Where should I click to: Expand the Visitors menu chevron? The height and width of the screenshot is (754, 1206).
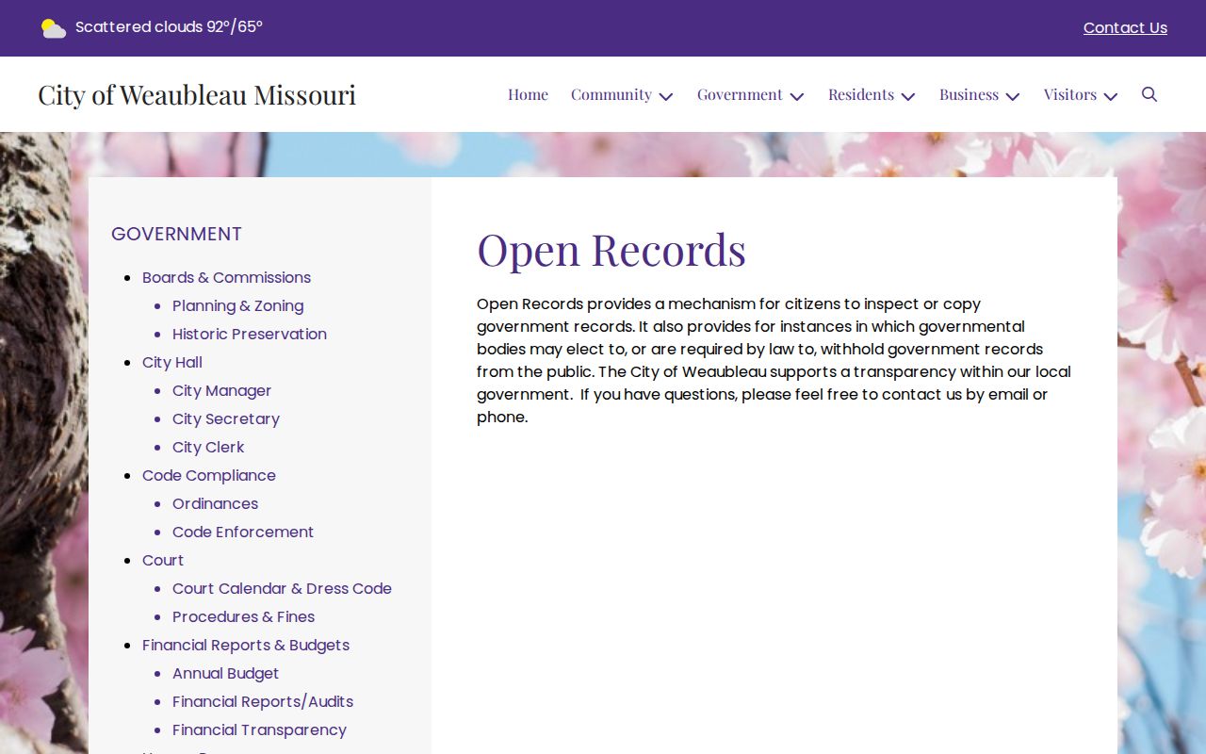pyautogui.click(x=1111, y=96)
